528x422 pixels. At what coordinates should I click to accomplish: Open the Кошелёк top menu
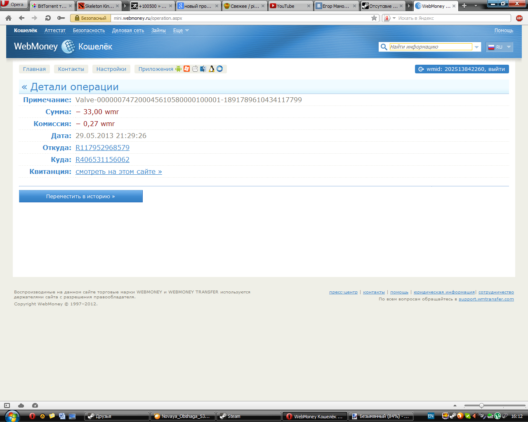point(26,30)
